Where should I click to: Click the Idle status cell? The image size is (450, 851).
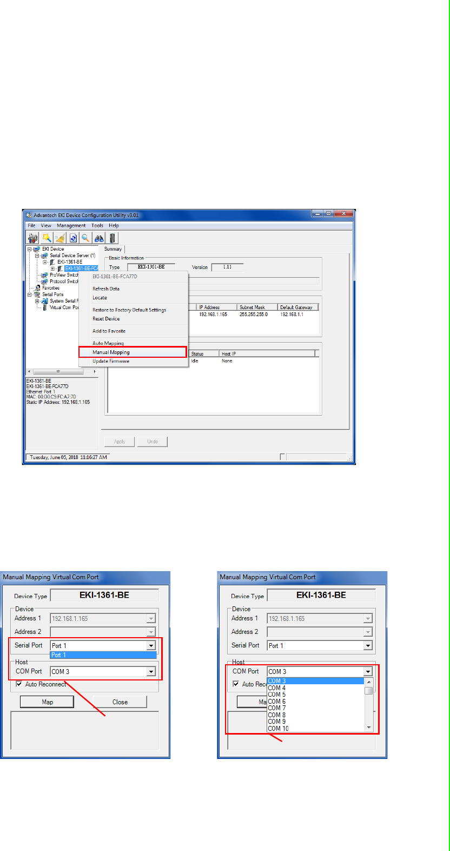click(195, 361)
